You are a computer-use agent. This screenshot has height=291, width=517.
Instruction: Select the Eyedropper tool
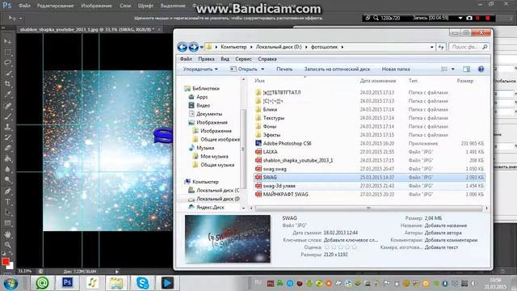[7, 95]
